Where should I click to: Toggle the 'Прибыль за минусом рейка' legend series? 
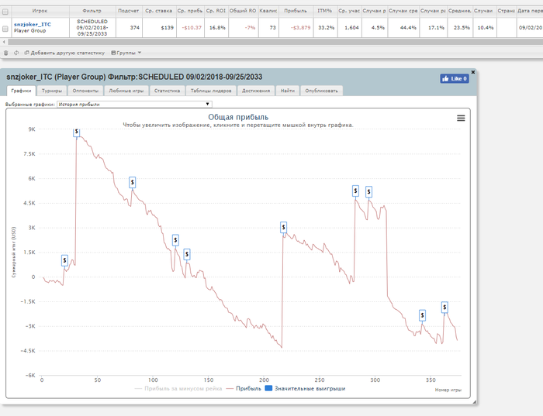pyautogui.click(x=178, y=388)
